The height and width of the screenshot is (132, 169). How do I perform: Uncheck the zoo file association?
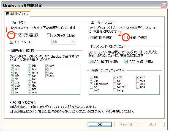coord(47,76)
